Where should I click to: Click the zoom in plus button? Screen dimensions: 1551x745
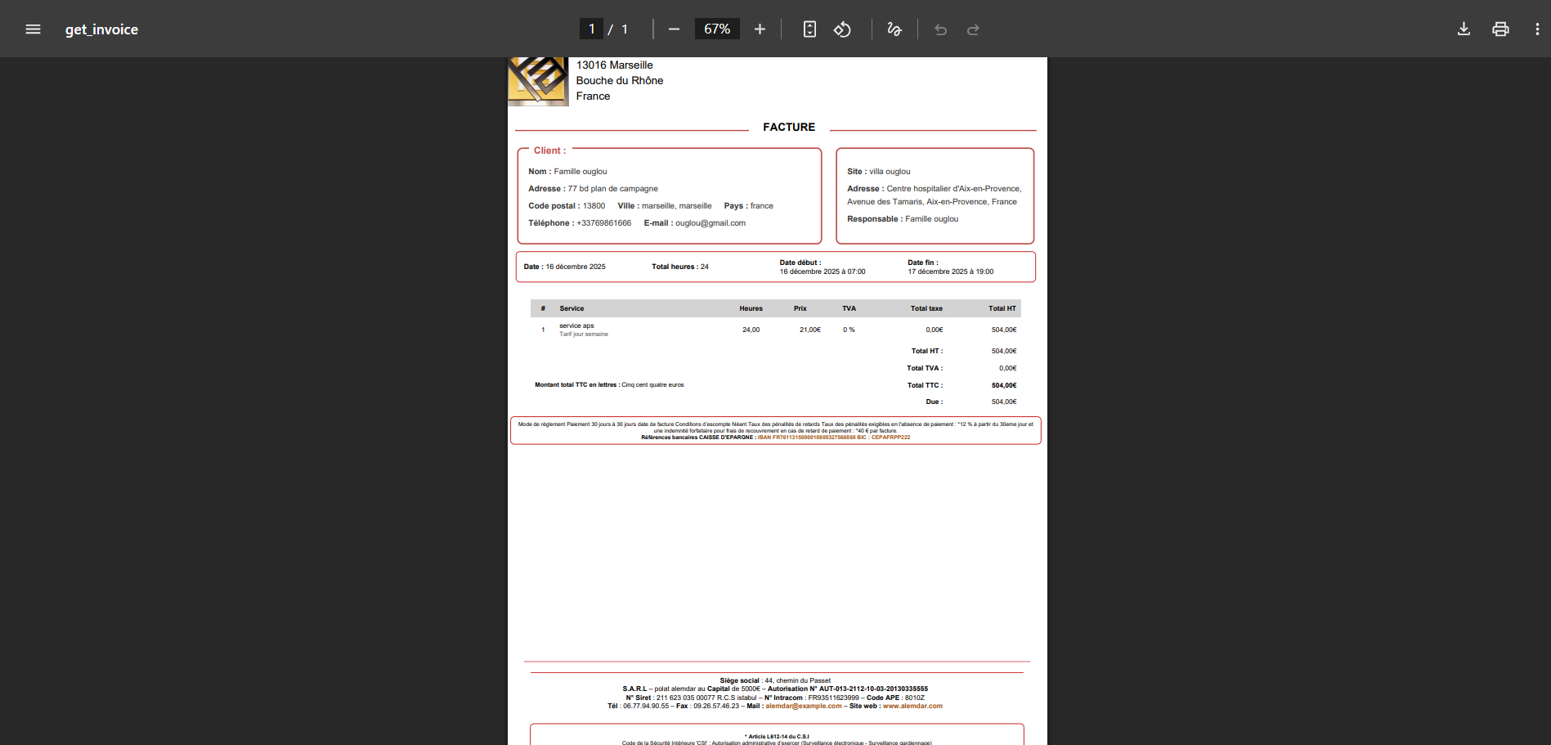(760, 29)
